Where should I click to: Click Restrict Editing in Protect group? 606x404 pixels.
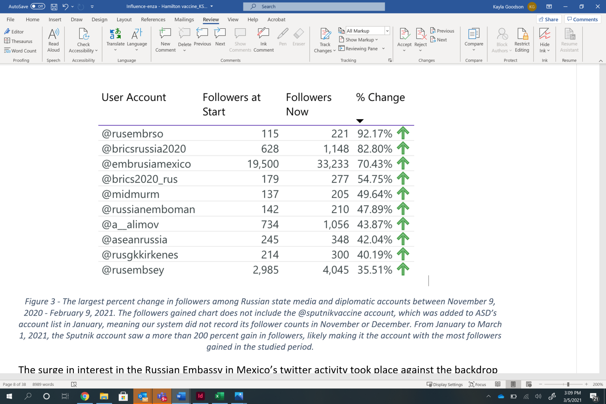coord(522,40)
